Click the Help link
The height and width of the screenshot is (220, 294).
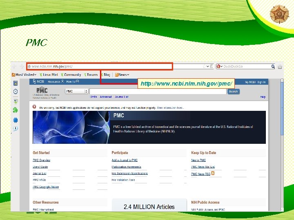263,97
